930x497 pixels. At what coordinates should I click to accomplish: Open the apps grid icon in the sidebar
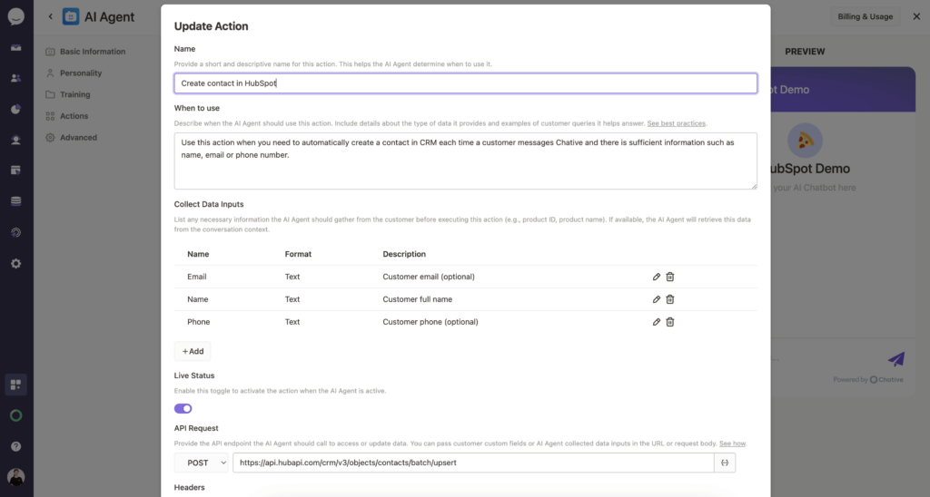pyautogui.click(x=16, y=385)
